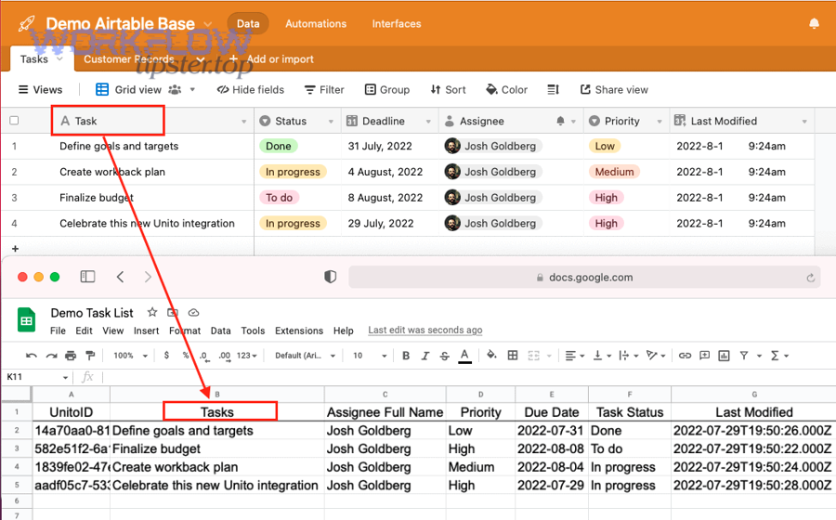Open the Insert menu in Sheets

(x=146, y=331)
